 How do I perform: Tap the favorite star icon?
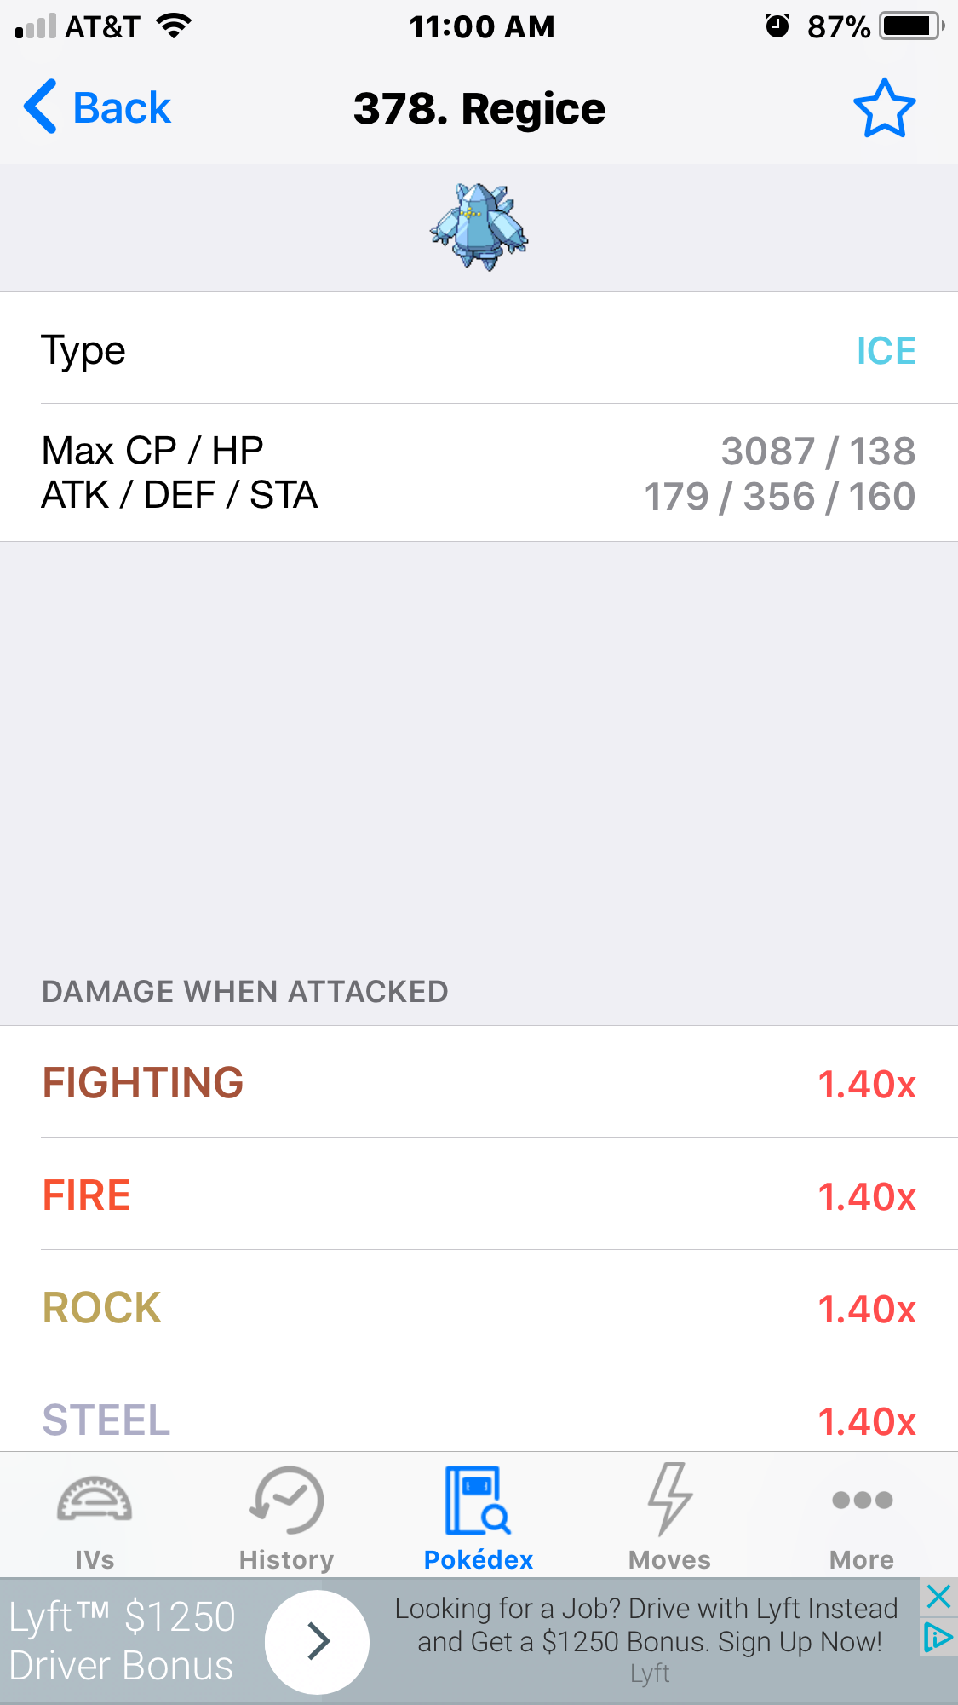click(884, 108)
